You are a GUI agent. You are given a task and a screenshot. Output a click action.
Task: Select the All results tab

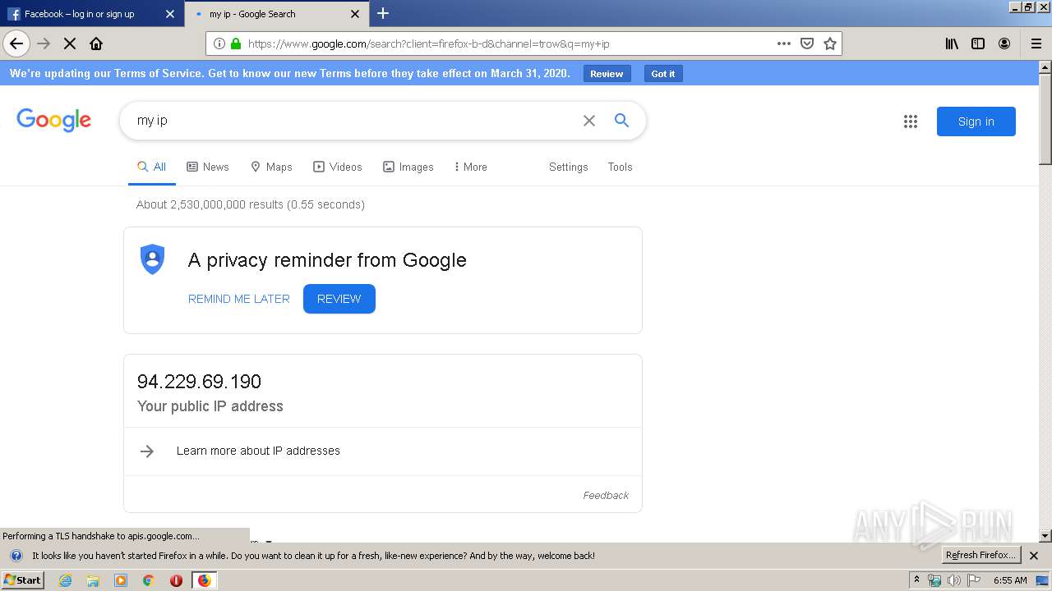152,167
